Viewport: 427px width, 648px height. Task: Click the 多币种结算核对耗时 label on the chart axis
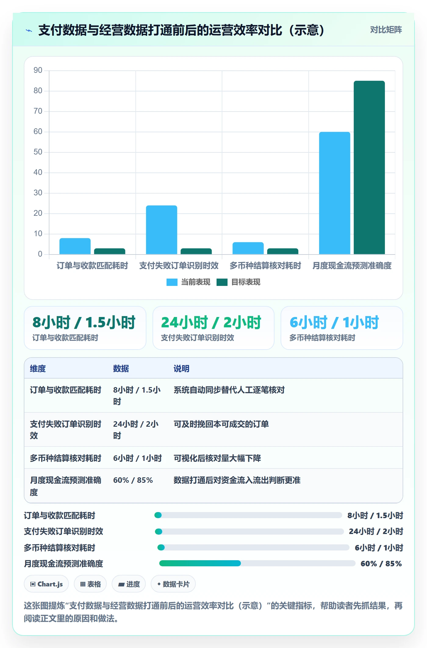[265, 266]
